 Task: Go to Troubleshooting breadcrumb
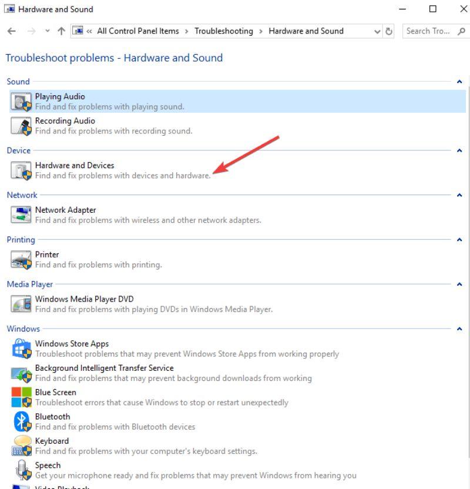pos(224,31)
